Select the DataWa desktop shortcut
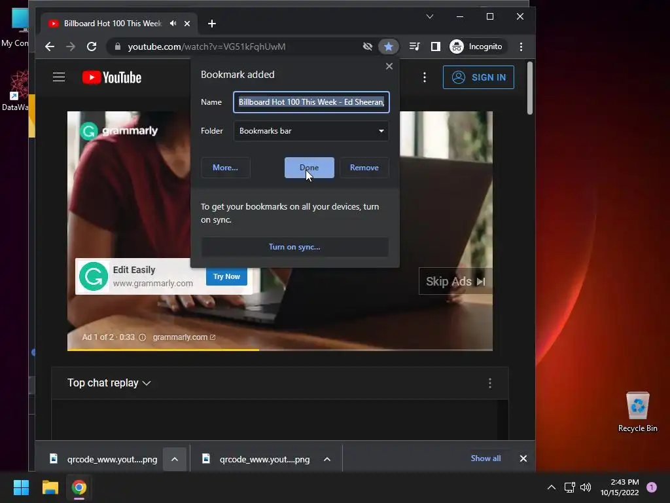The width and height of the screenshot is (670, 503). click(16, 91)
